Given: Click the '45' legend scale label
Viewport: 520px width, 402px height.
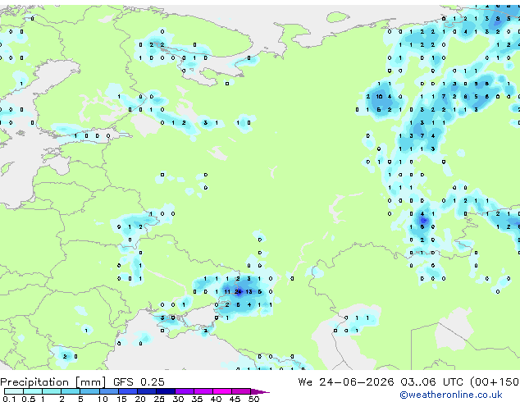Looking at the screenshot, I should (x=235, y=399).
